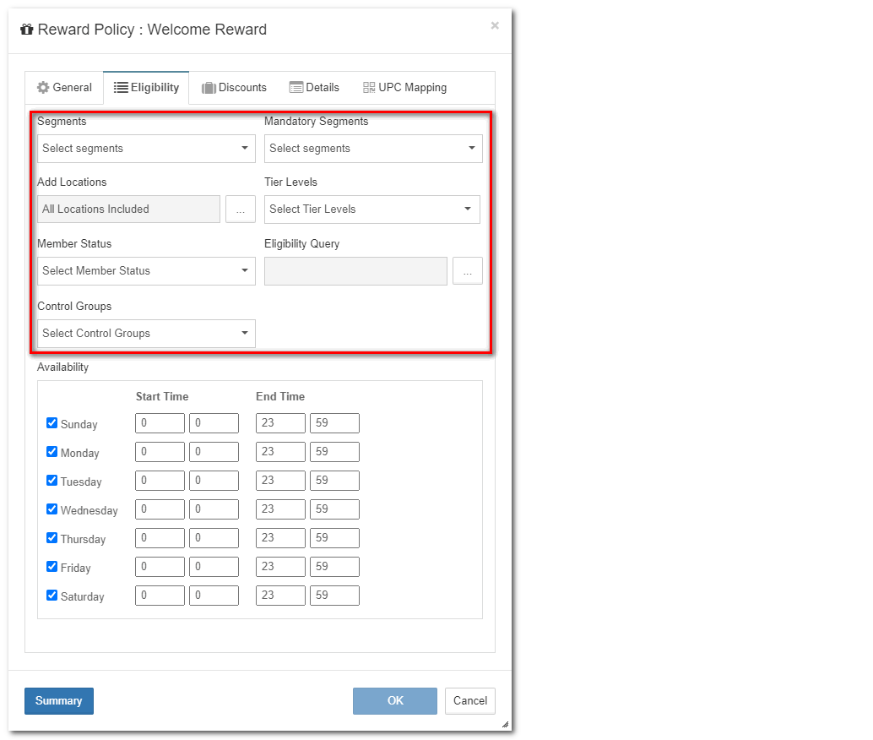The height and width of the screenshot is (740, 873).
Task: Click the suitcase icon on Discounts tab
Action: (209, 88)
